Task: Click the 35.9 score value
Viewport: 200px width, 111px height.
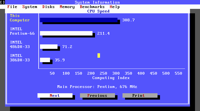Action: click(x=60, y=60)
